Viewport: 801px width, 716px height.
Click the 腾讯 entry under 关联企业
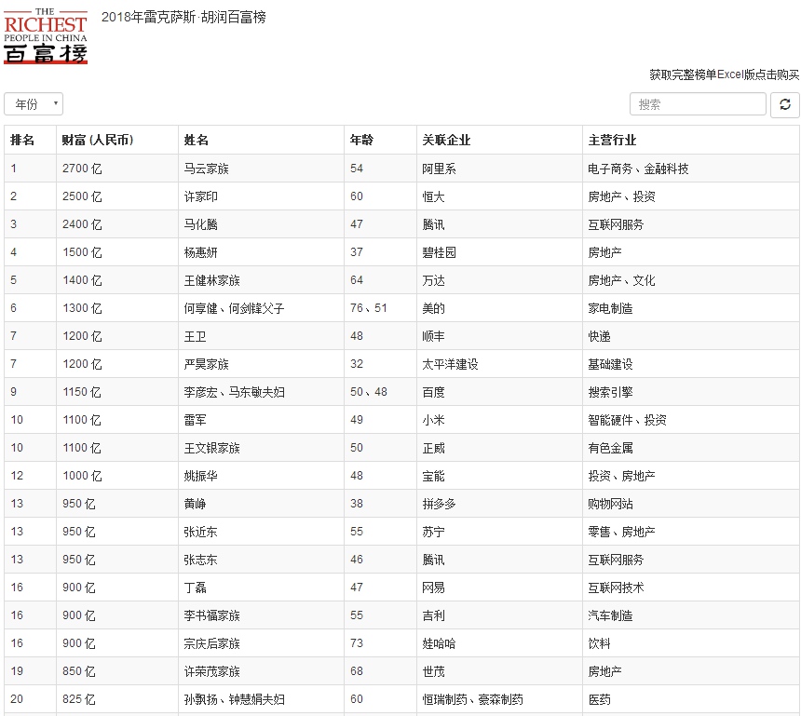430,223
